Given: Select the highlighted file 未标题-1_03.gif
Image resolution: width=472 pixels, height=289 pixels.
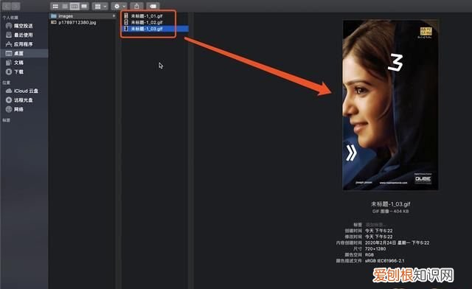Looking at the screenshot, I should (x=156, y=29).
